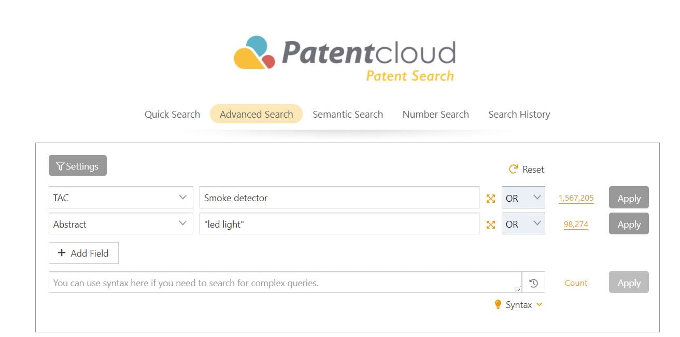Click the Count link under the syntax box
Image resolution: width=680 pixels, height=337 pixels.
(575, 283)
